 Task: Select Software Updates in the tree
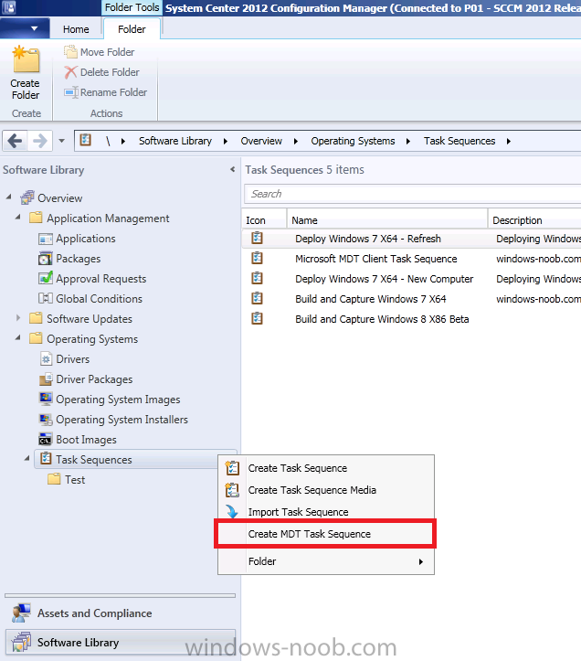click(90, 319)
